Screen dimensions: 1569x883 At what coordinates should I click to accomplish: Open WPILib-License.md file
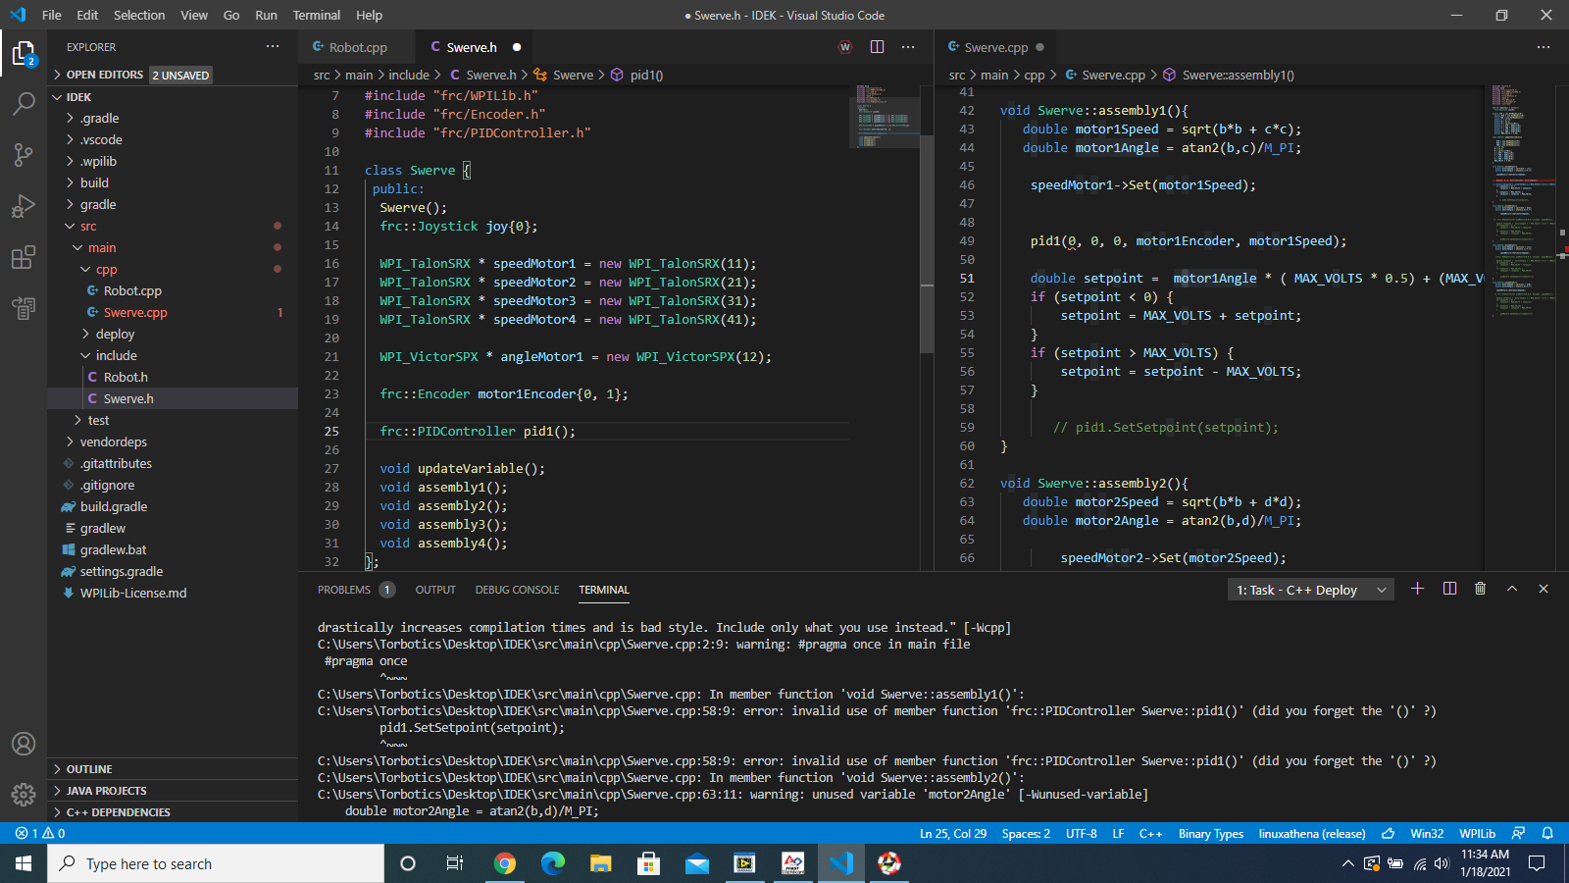[x=173, y=593]
